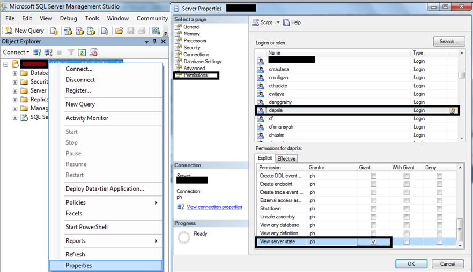This screenshot has height=272, width=473.
Task: Select Activity Monitor in the context menu
Action: [x=106, y=118]
